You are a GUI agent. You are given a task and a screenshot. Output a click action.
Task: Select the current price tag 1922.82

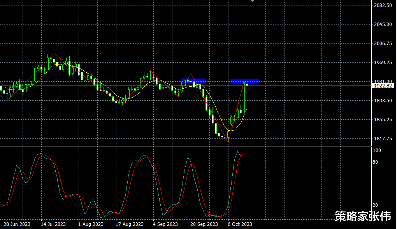[383, 86]
